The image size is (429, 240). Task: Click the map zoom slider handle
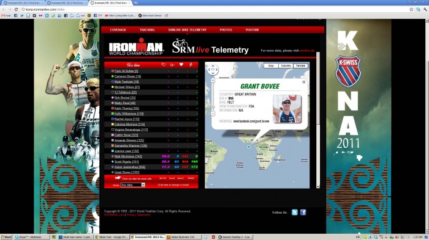213,107
